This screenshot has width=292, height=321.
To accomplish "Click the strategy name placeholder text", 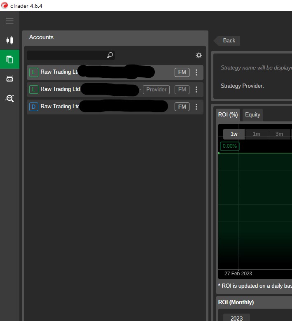I will [x=256, y=68].
